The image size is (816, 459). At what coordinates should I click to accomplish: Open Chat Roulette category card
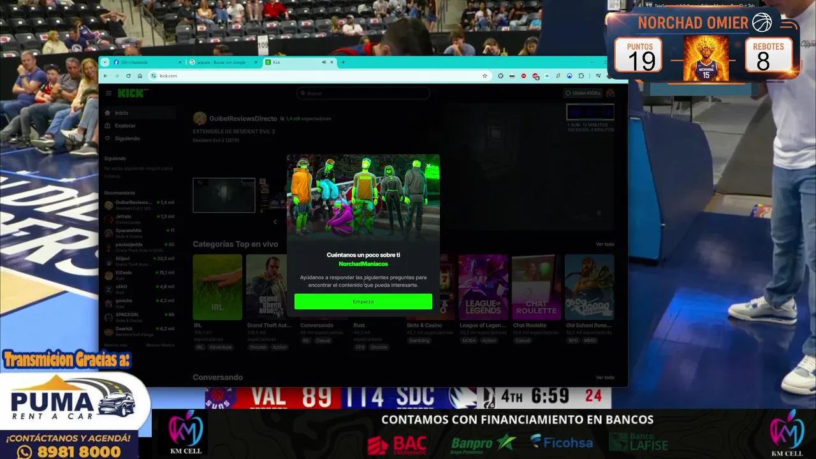[x=536, y=287]
